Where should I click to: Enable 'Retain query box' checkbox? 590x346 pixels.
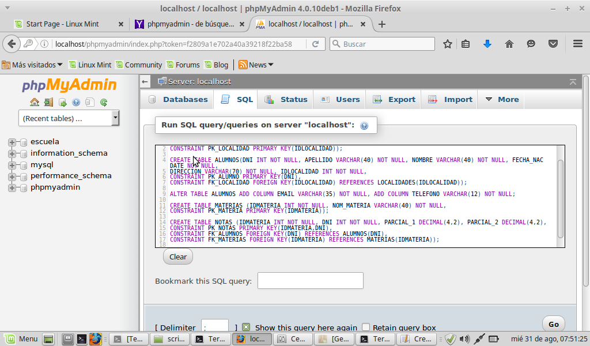[x=366, y=327]
